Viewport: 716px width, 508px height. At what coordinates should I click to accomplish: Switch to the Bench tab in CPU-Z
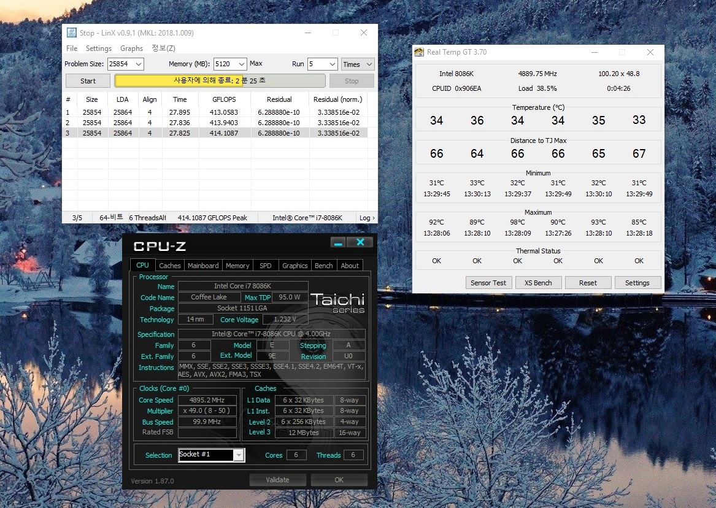[x=324, y=266]
